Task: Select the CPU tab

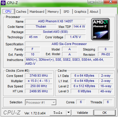Action: 8,11
